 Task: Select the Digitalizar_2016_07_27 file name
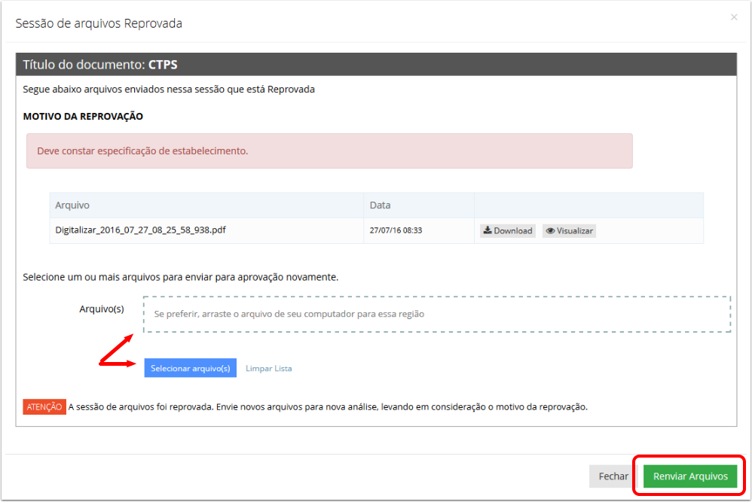point(140,230)
